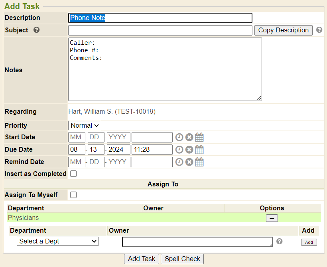Open the Due Date calendar picker
The image size is (327, 267).
[x=199, y=150]
